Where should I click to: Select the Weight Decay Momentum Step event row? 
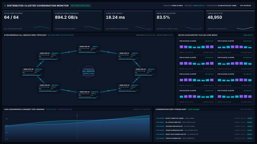[x=204, y=134]
